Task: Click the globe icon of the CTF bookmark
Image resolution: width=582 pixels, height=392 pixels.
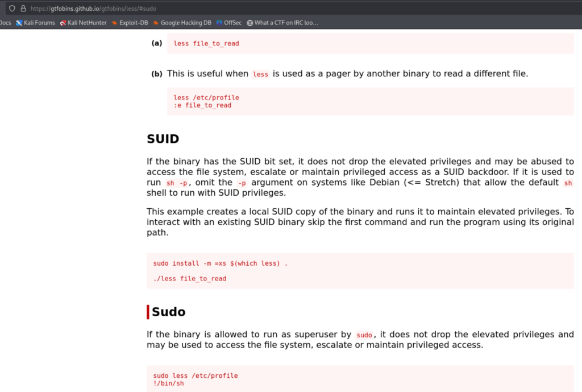Action: pos(250,23)
